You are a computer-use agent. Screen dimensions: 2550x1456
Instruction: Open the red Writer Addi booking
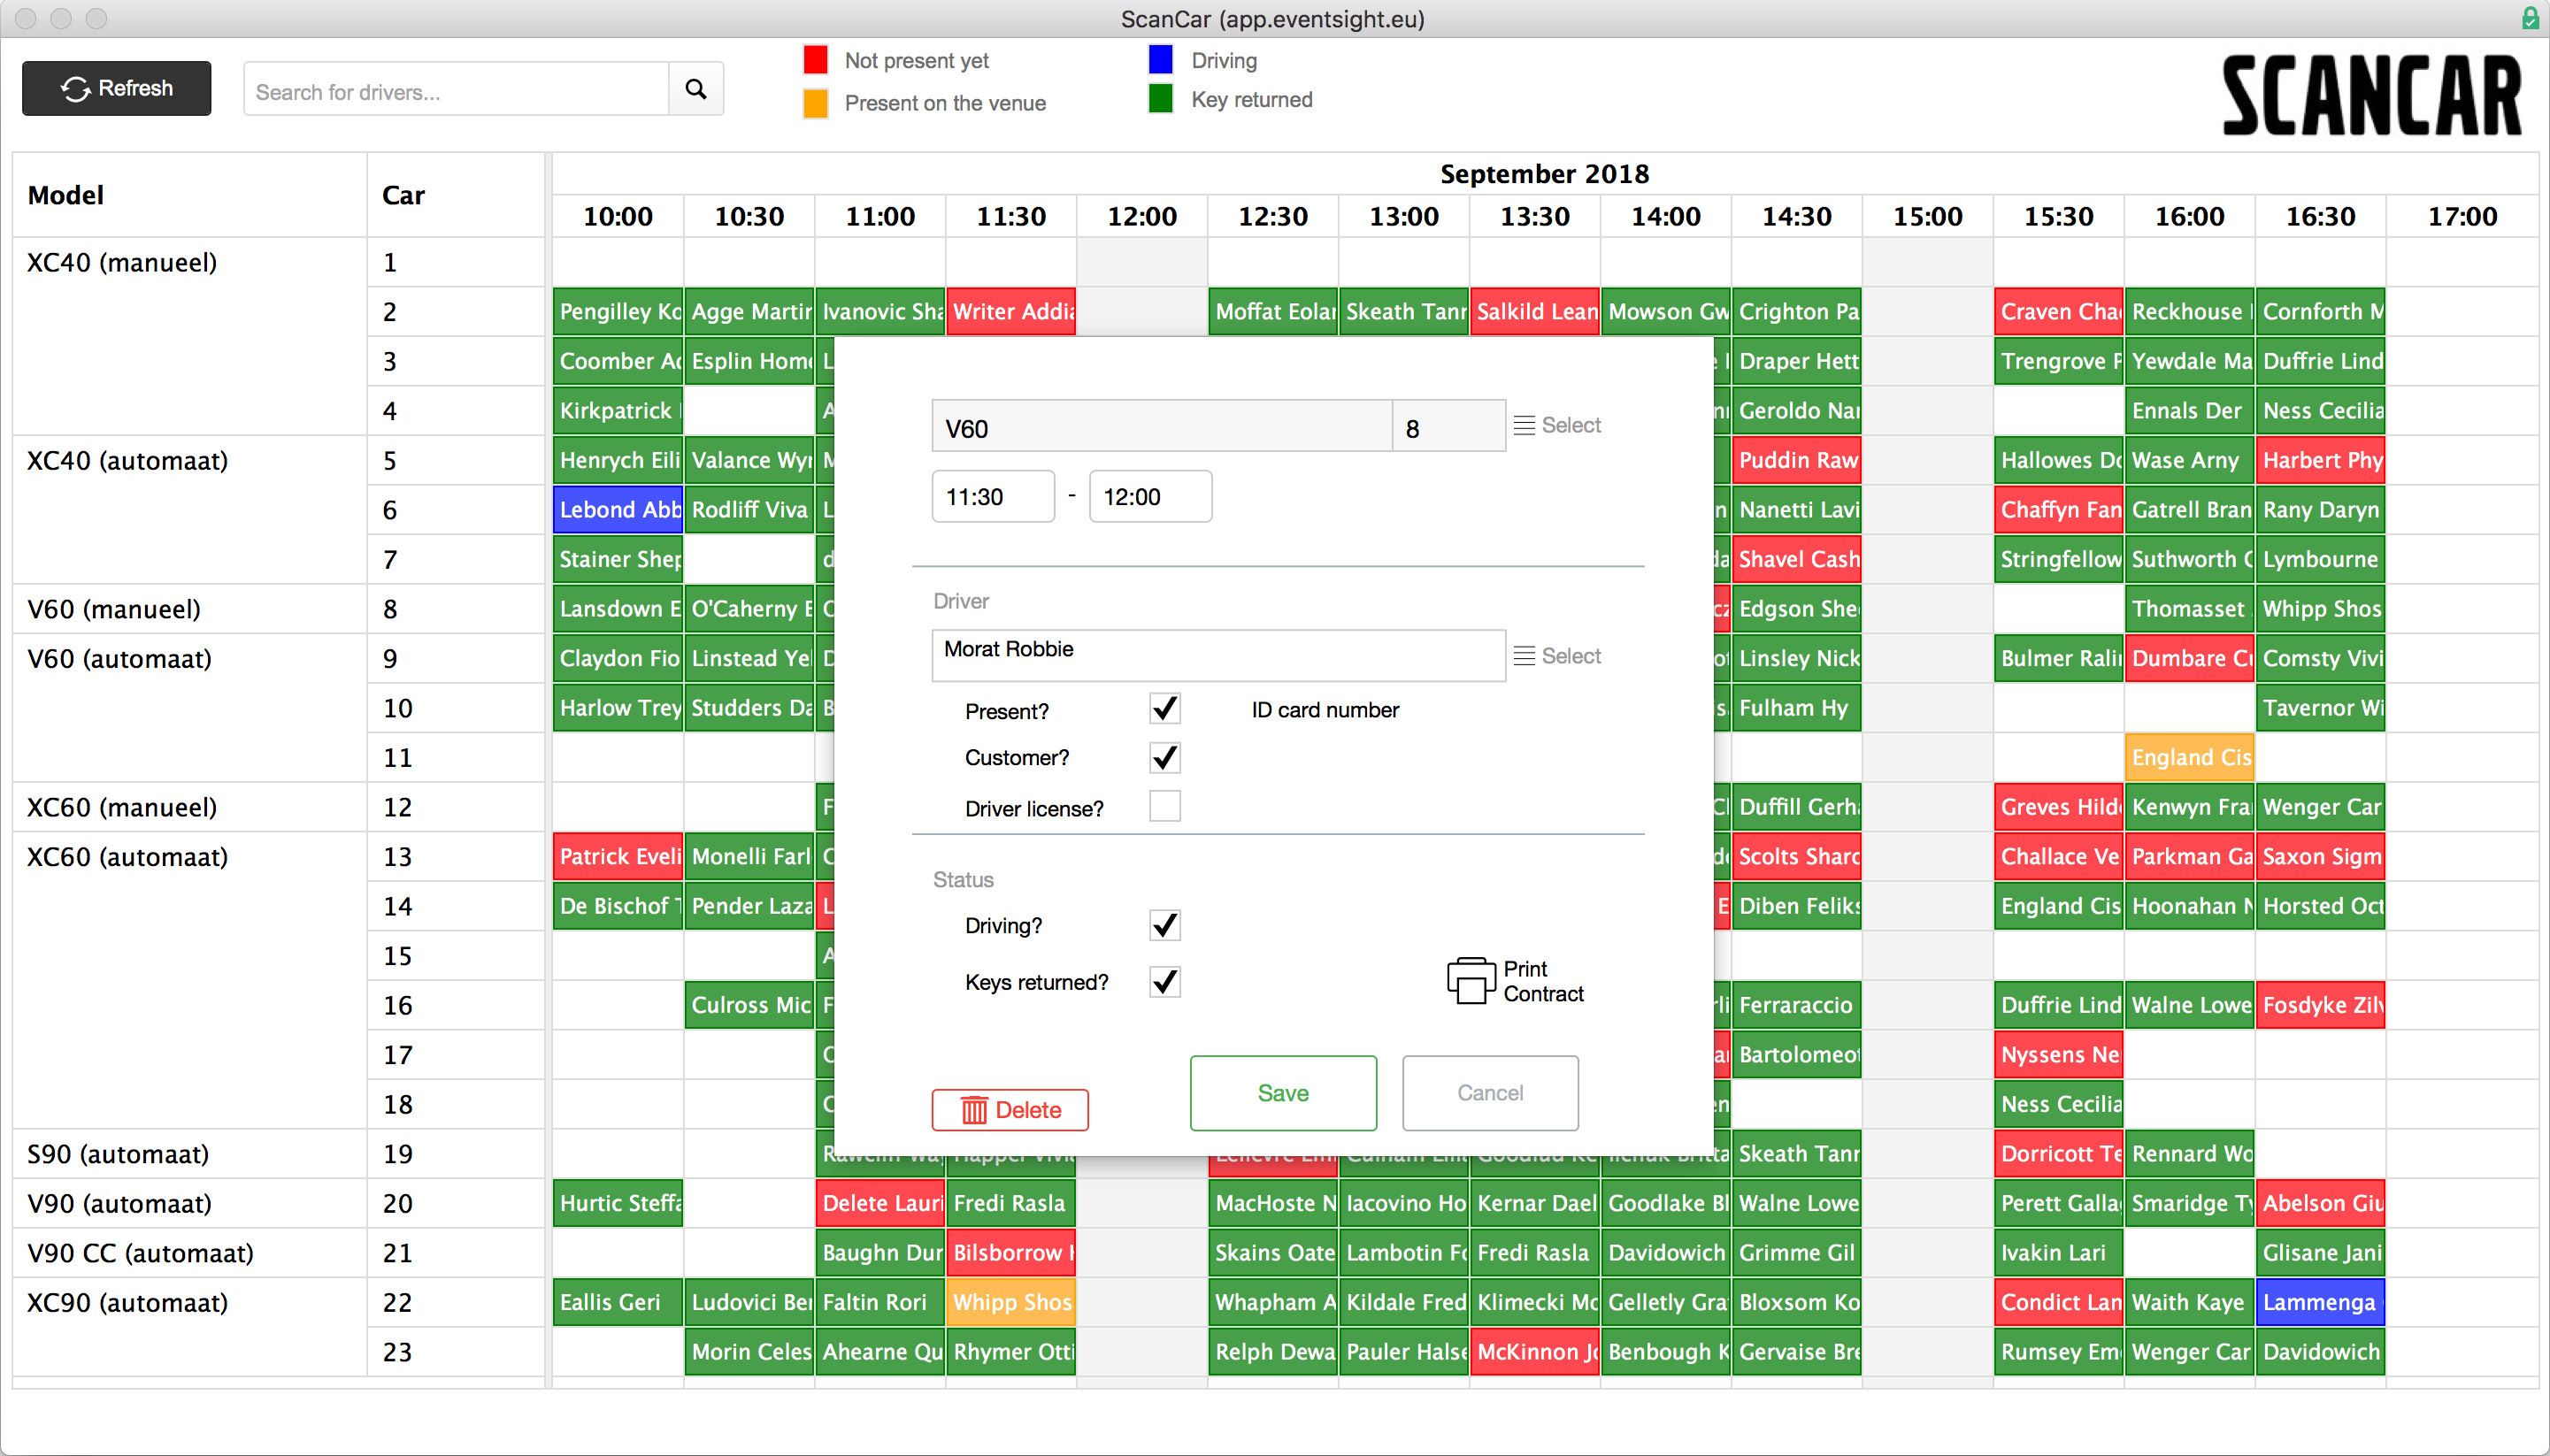(x=1011, y=311)
